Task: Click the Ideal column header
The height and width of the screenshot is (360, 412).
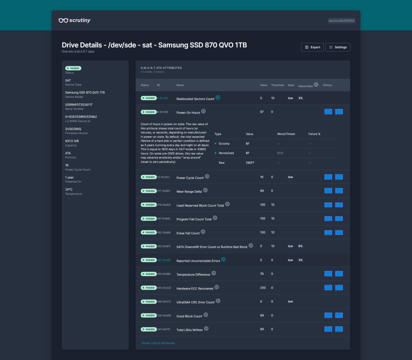Action: [291, 85]
